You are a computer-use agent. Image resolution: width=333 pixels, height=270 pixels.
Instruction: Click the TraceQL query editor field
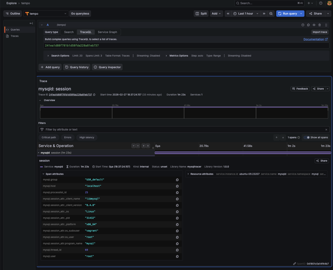(x=186, y=46)
